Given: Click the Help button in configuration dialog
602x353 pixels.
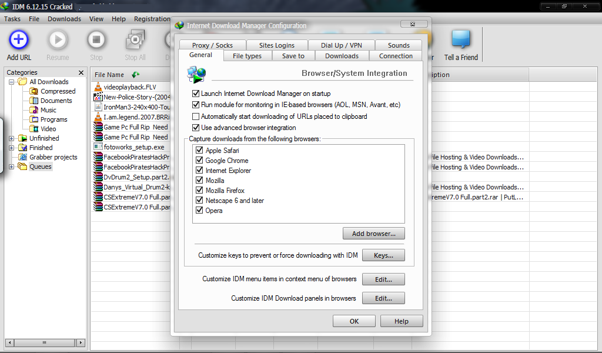Looking at the screenshot, I should tap(402, 321).
